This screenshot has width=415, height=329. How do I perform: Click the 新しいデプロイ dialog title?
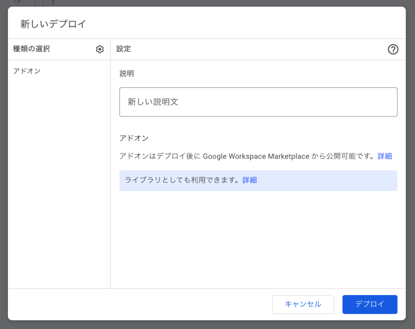[x=53, y=24]
